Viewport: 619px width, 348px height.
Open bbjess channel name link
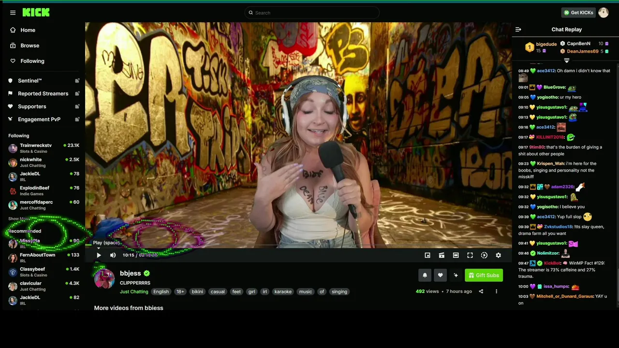131,274
